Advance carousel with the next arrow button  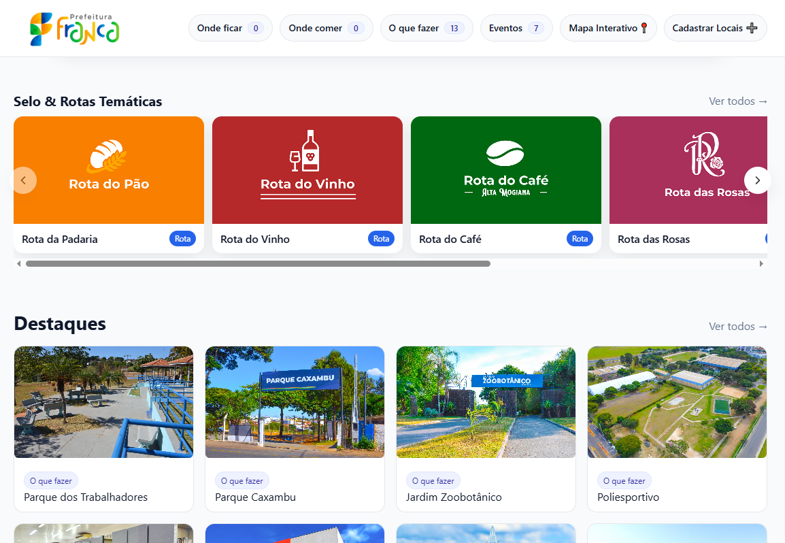757,180
